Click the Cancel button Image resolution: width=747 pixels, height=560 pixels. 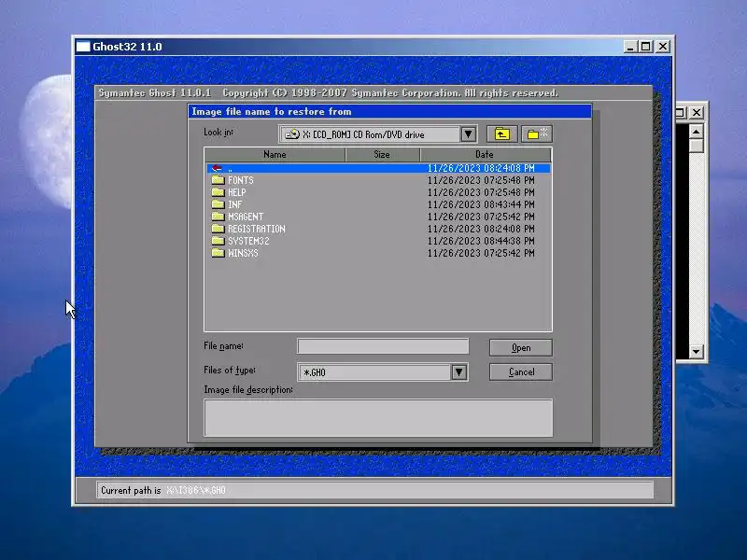521,371
